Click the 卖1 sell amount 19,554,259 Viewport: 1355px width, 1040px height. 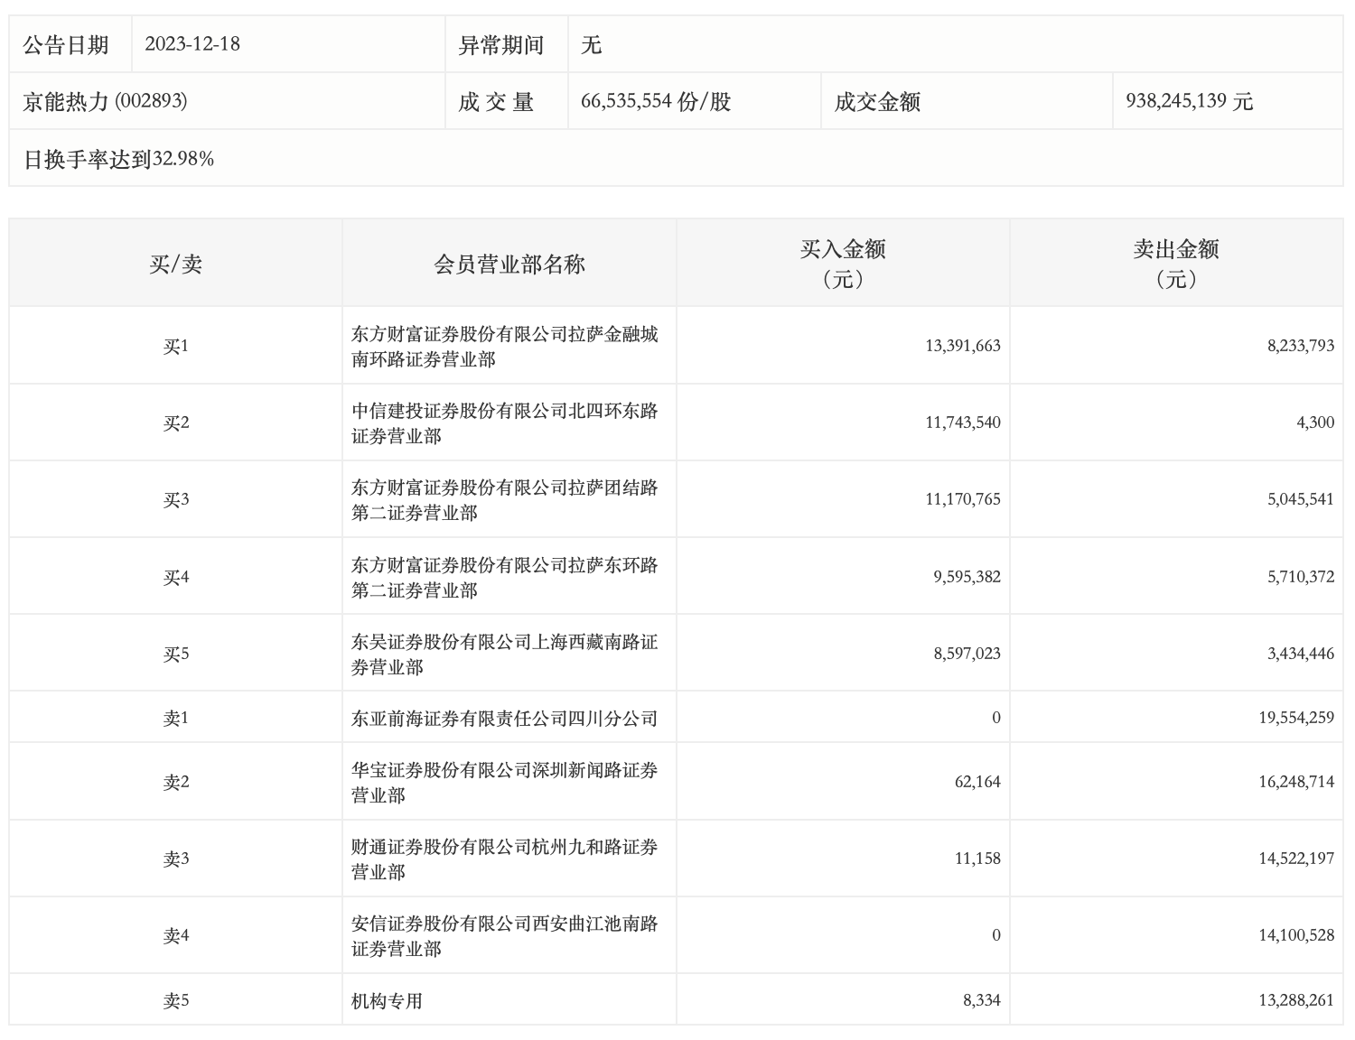point(1295,718)
